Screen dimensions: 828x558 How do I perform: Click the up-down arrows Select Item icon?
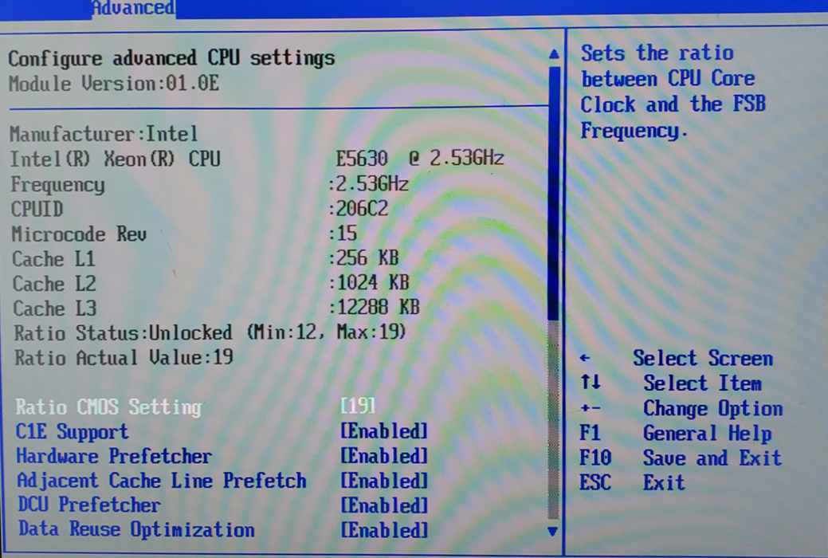(x=591, y=382)
